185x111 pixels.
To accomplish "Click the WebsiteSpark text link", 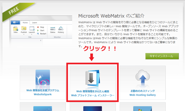I will point(43,94).
